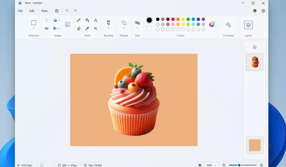Select the cupcake layer thumbnail
Screen dimensions: 286x167
point(255,62)
